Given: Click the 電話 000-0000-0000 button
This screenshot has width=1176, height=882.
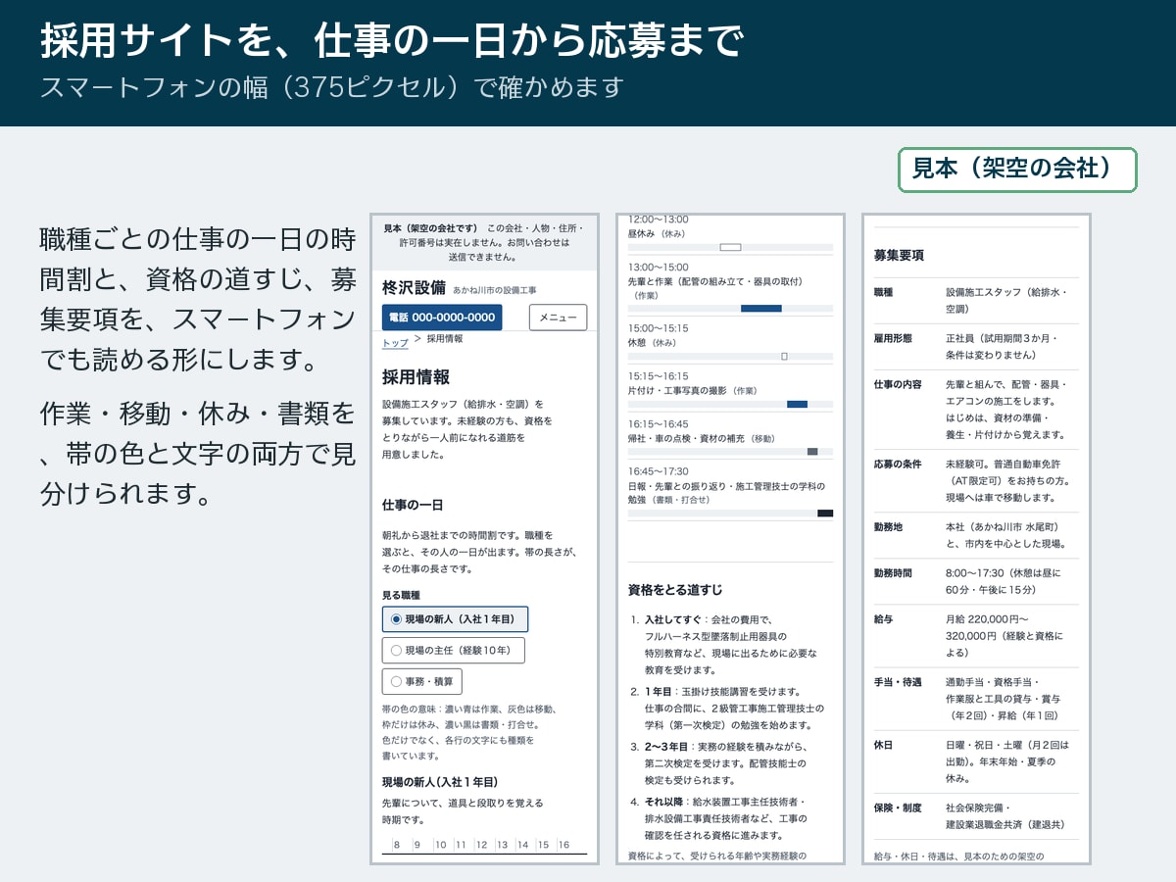Looking at the screenshot, I should [442, 318].
